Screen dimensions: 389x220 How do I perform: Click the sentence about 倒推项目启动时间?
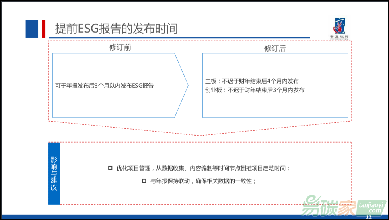tap(203, 169)
